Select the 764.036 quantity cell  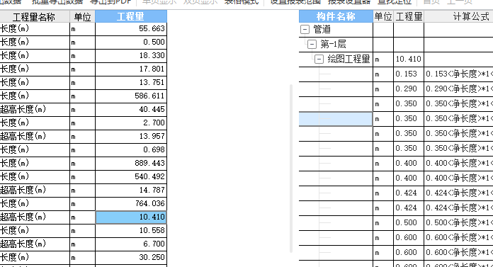131,203
